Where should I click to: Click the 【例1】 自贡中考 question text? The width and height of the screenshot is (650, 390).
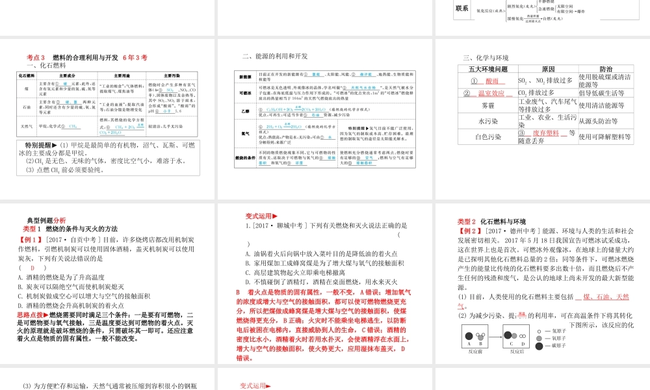[x=106, y=249]
